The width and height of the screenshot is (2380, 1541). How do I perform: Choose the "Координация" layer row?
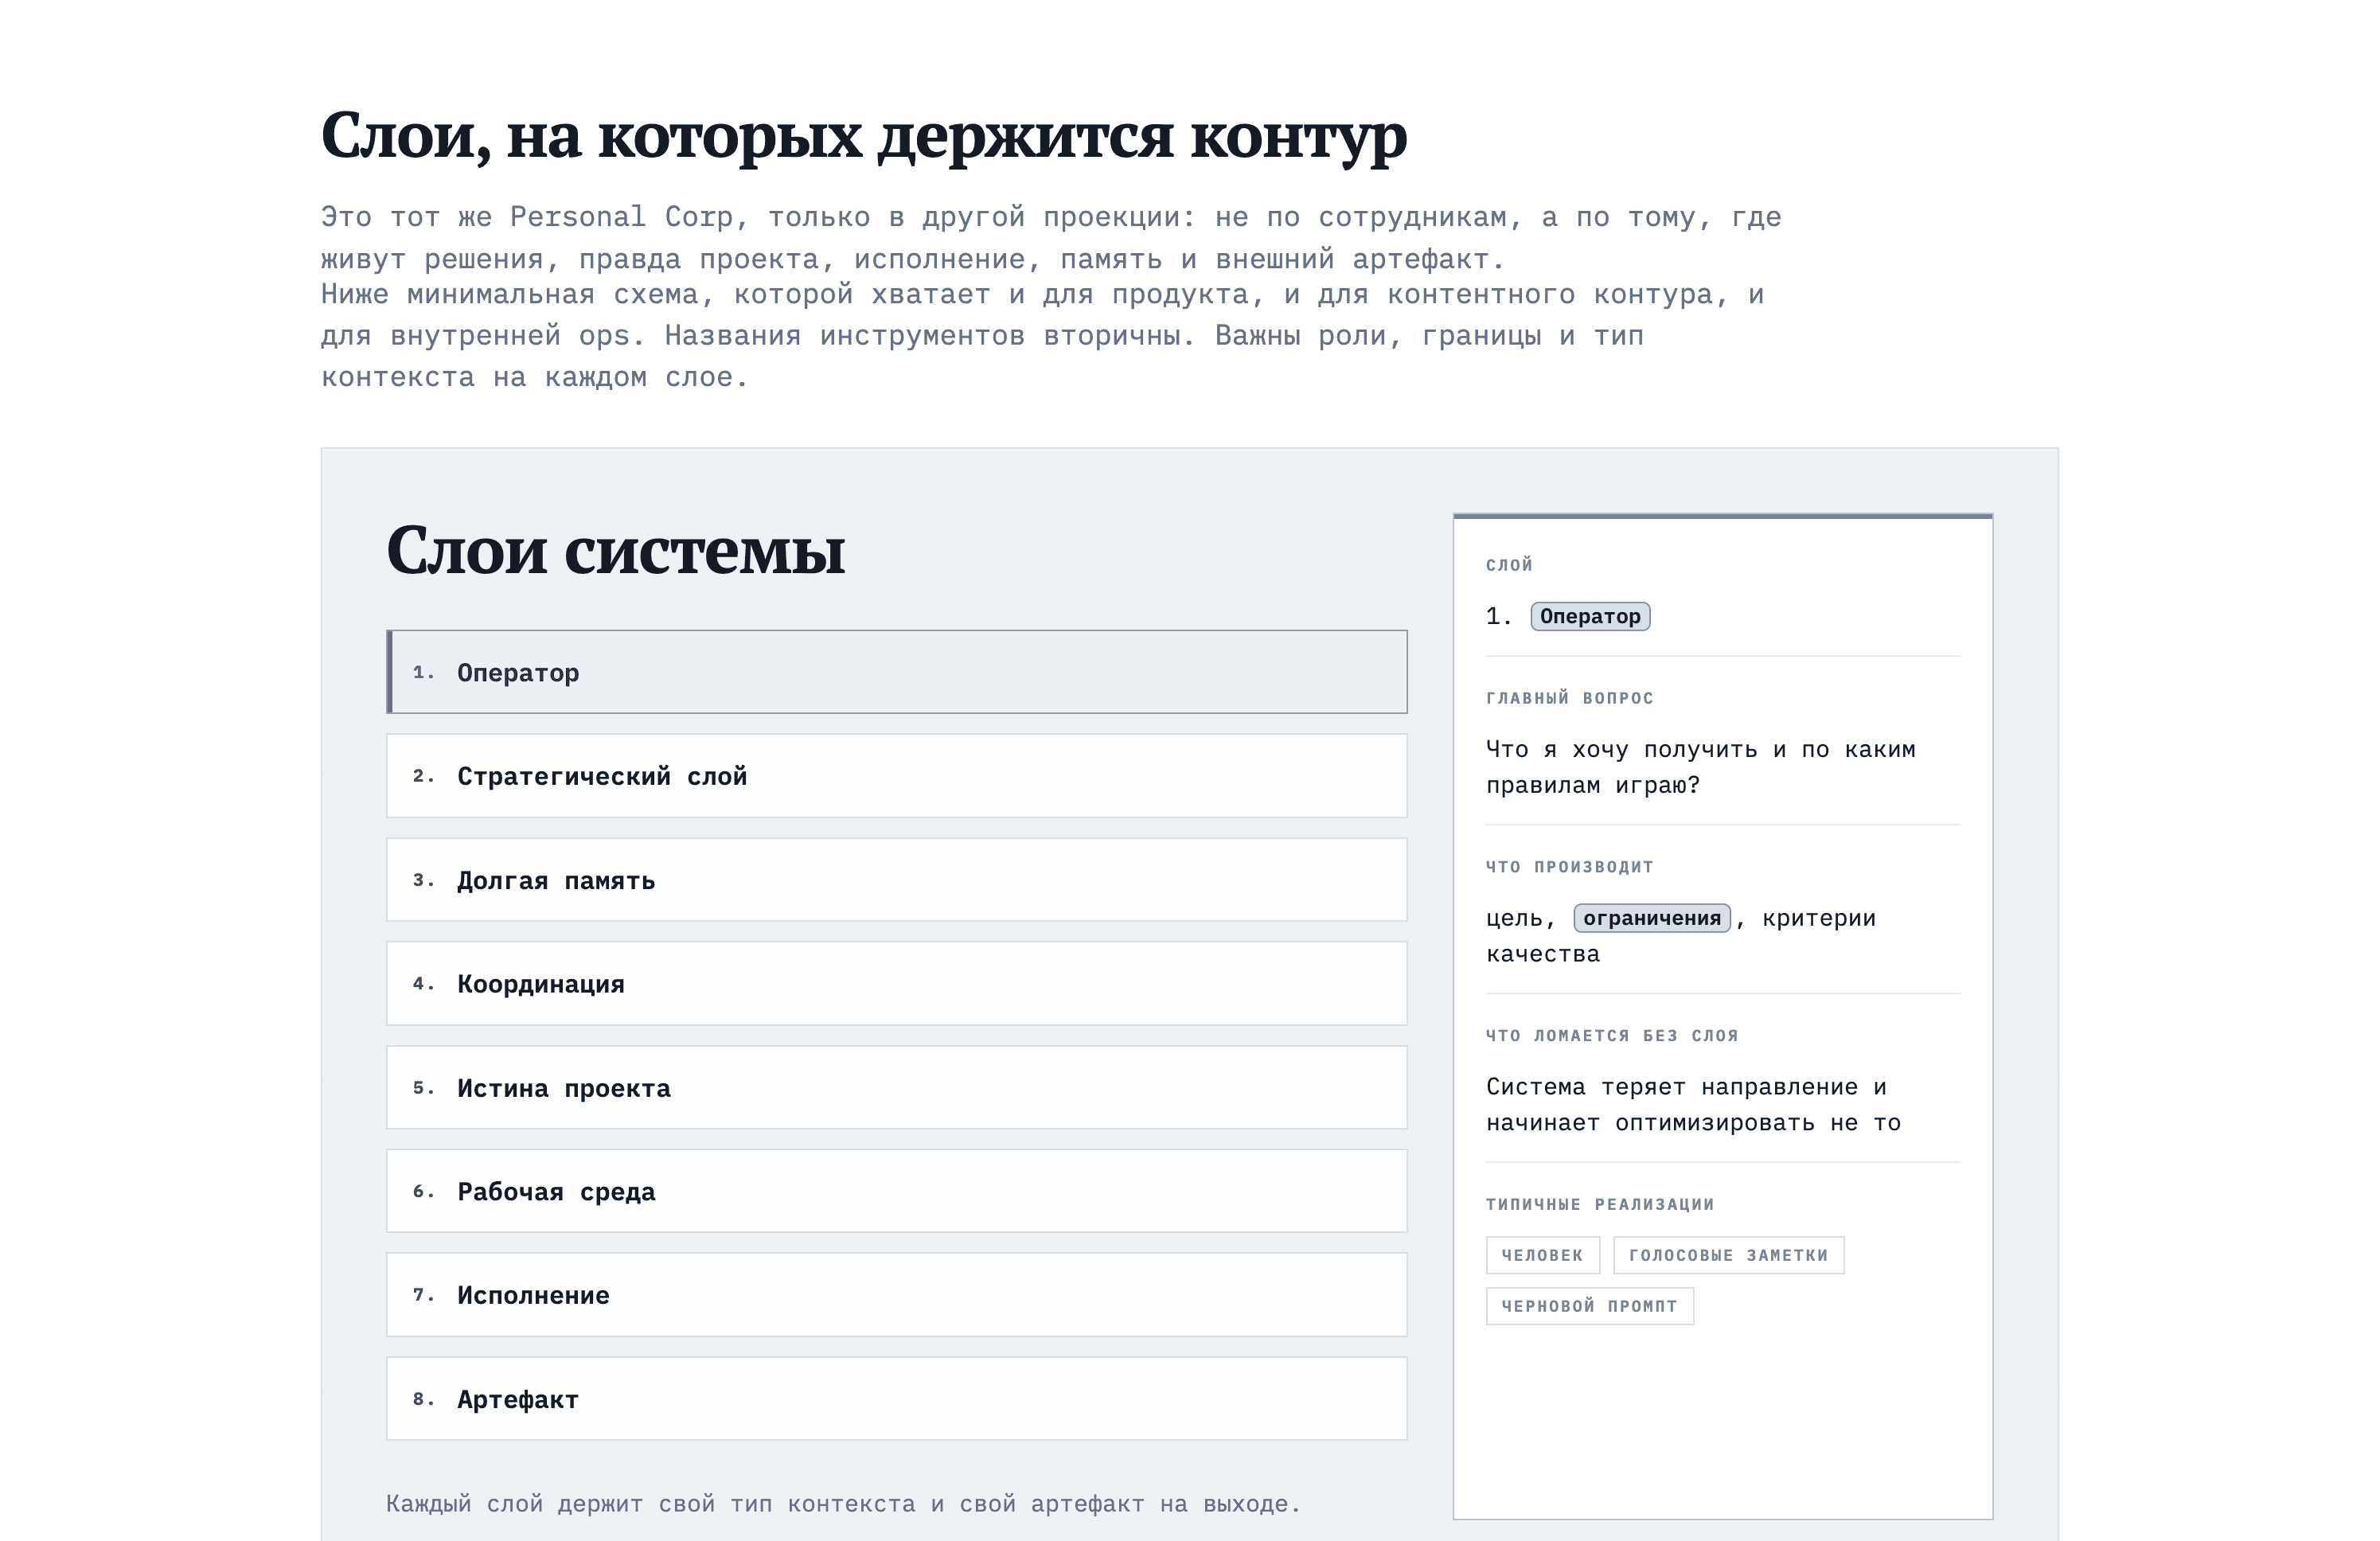coord(897,984)
